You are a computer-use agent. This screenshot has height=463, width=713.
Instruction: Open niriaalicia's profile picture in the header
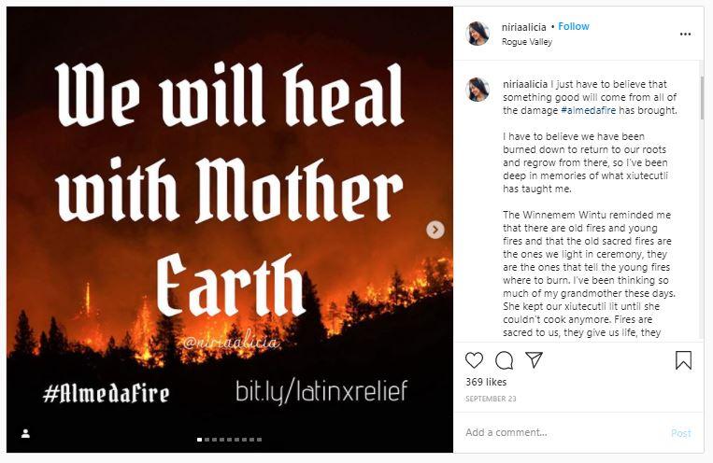pyautogui.click(x=478, y=34)
